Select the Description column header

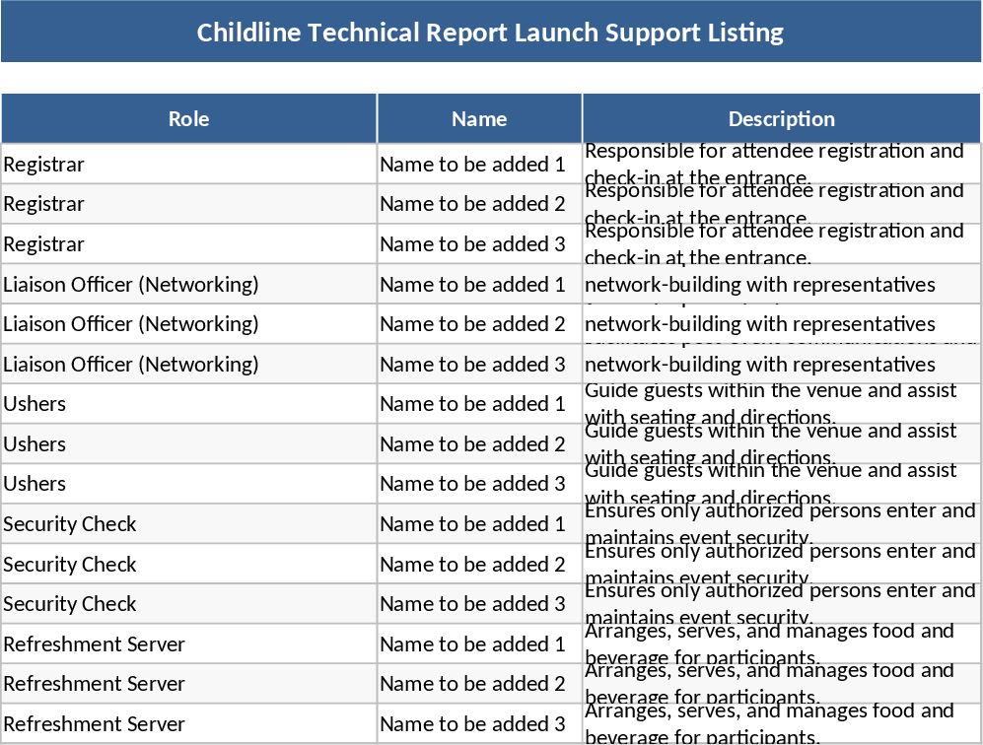point(781,118)
